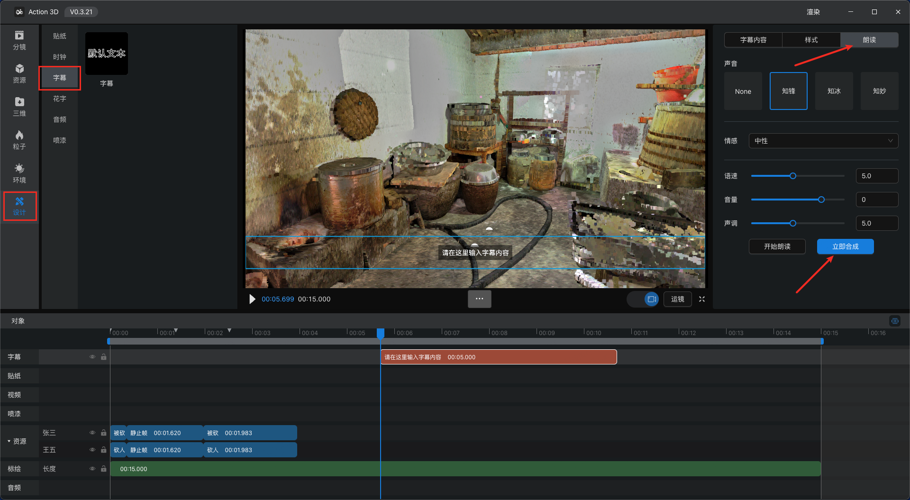Choose the 知冰 voice option

pyautogui.click(x=834, y=91)
